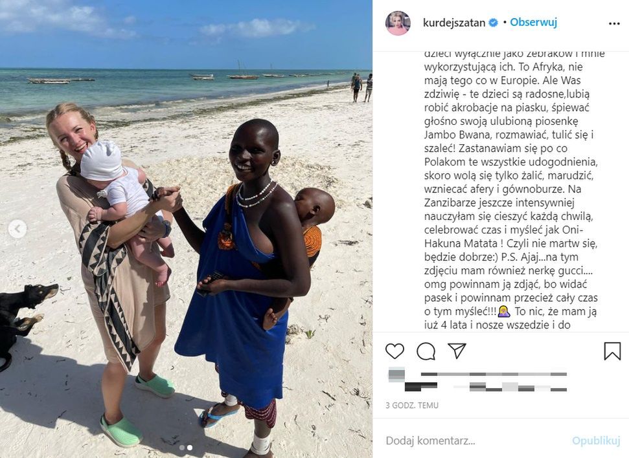Select the second carousel dot indicator
The width and height of the screenshot is (629, 458).
(190, 448)
